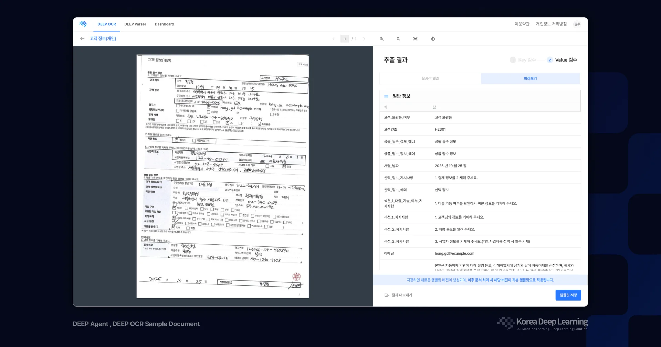
Task: Click the page number input field
Action: (x=345, y=39)
